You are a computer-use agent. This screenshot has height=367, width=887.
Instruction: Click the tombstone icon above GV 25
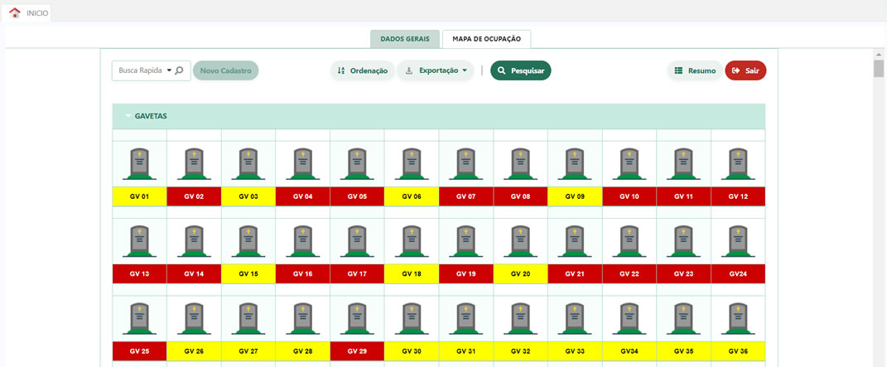pos(139,319)
